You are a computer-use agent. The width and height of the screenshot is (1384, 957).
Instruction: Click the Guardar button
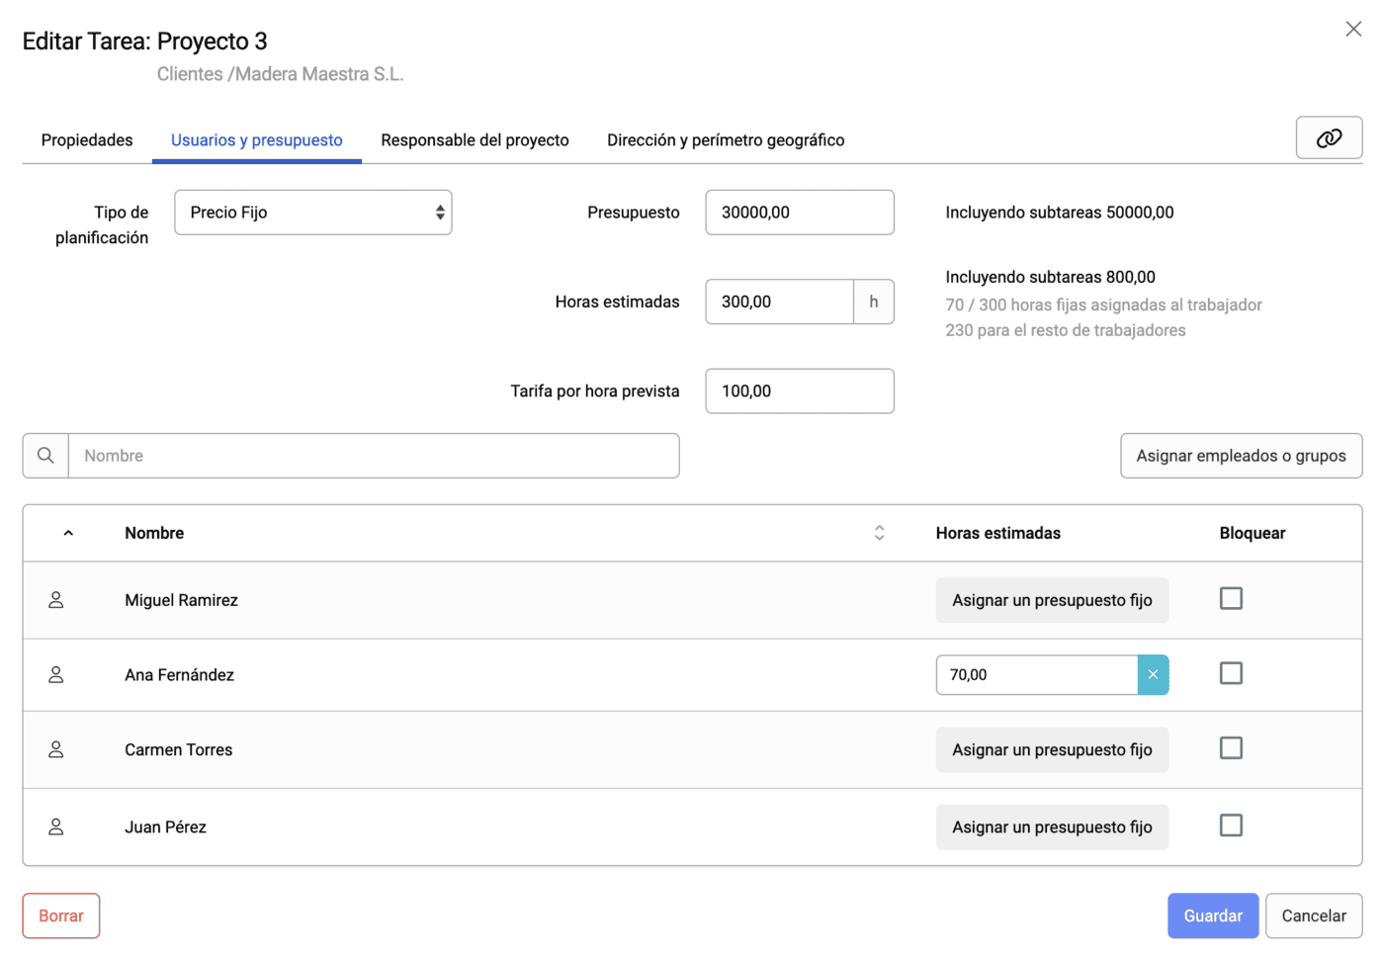click(x=1212, y=916)
